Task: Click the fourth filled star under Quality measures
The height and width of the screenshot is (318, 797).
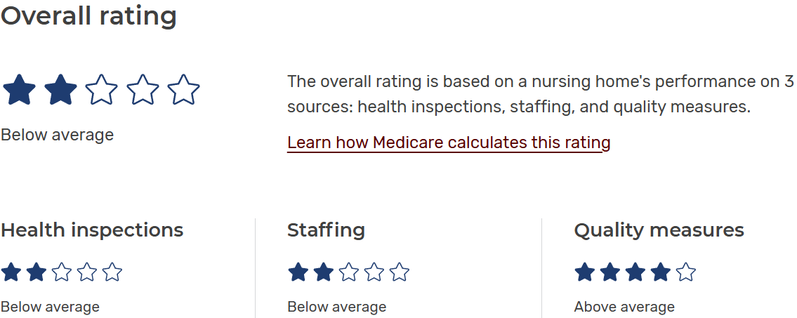Action: tap(660, 272)
